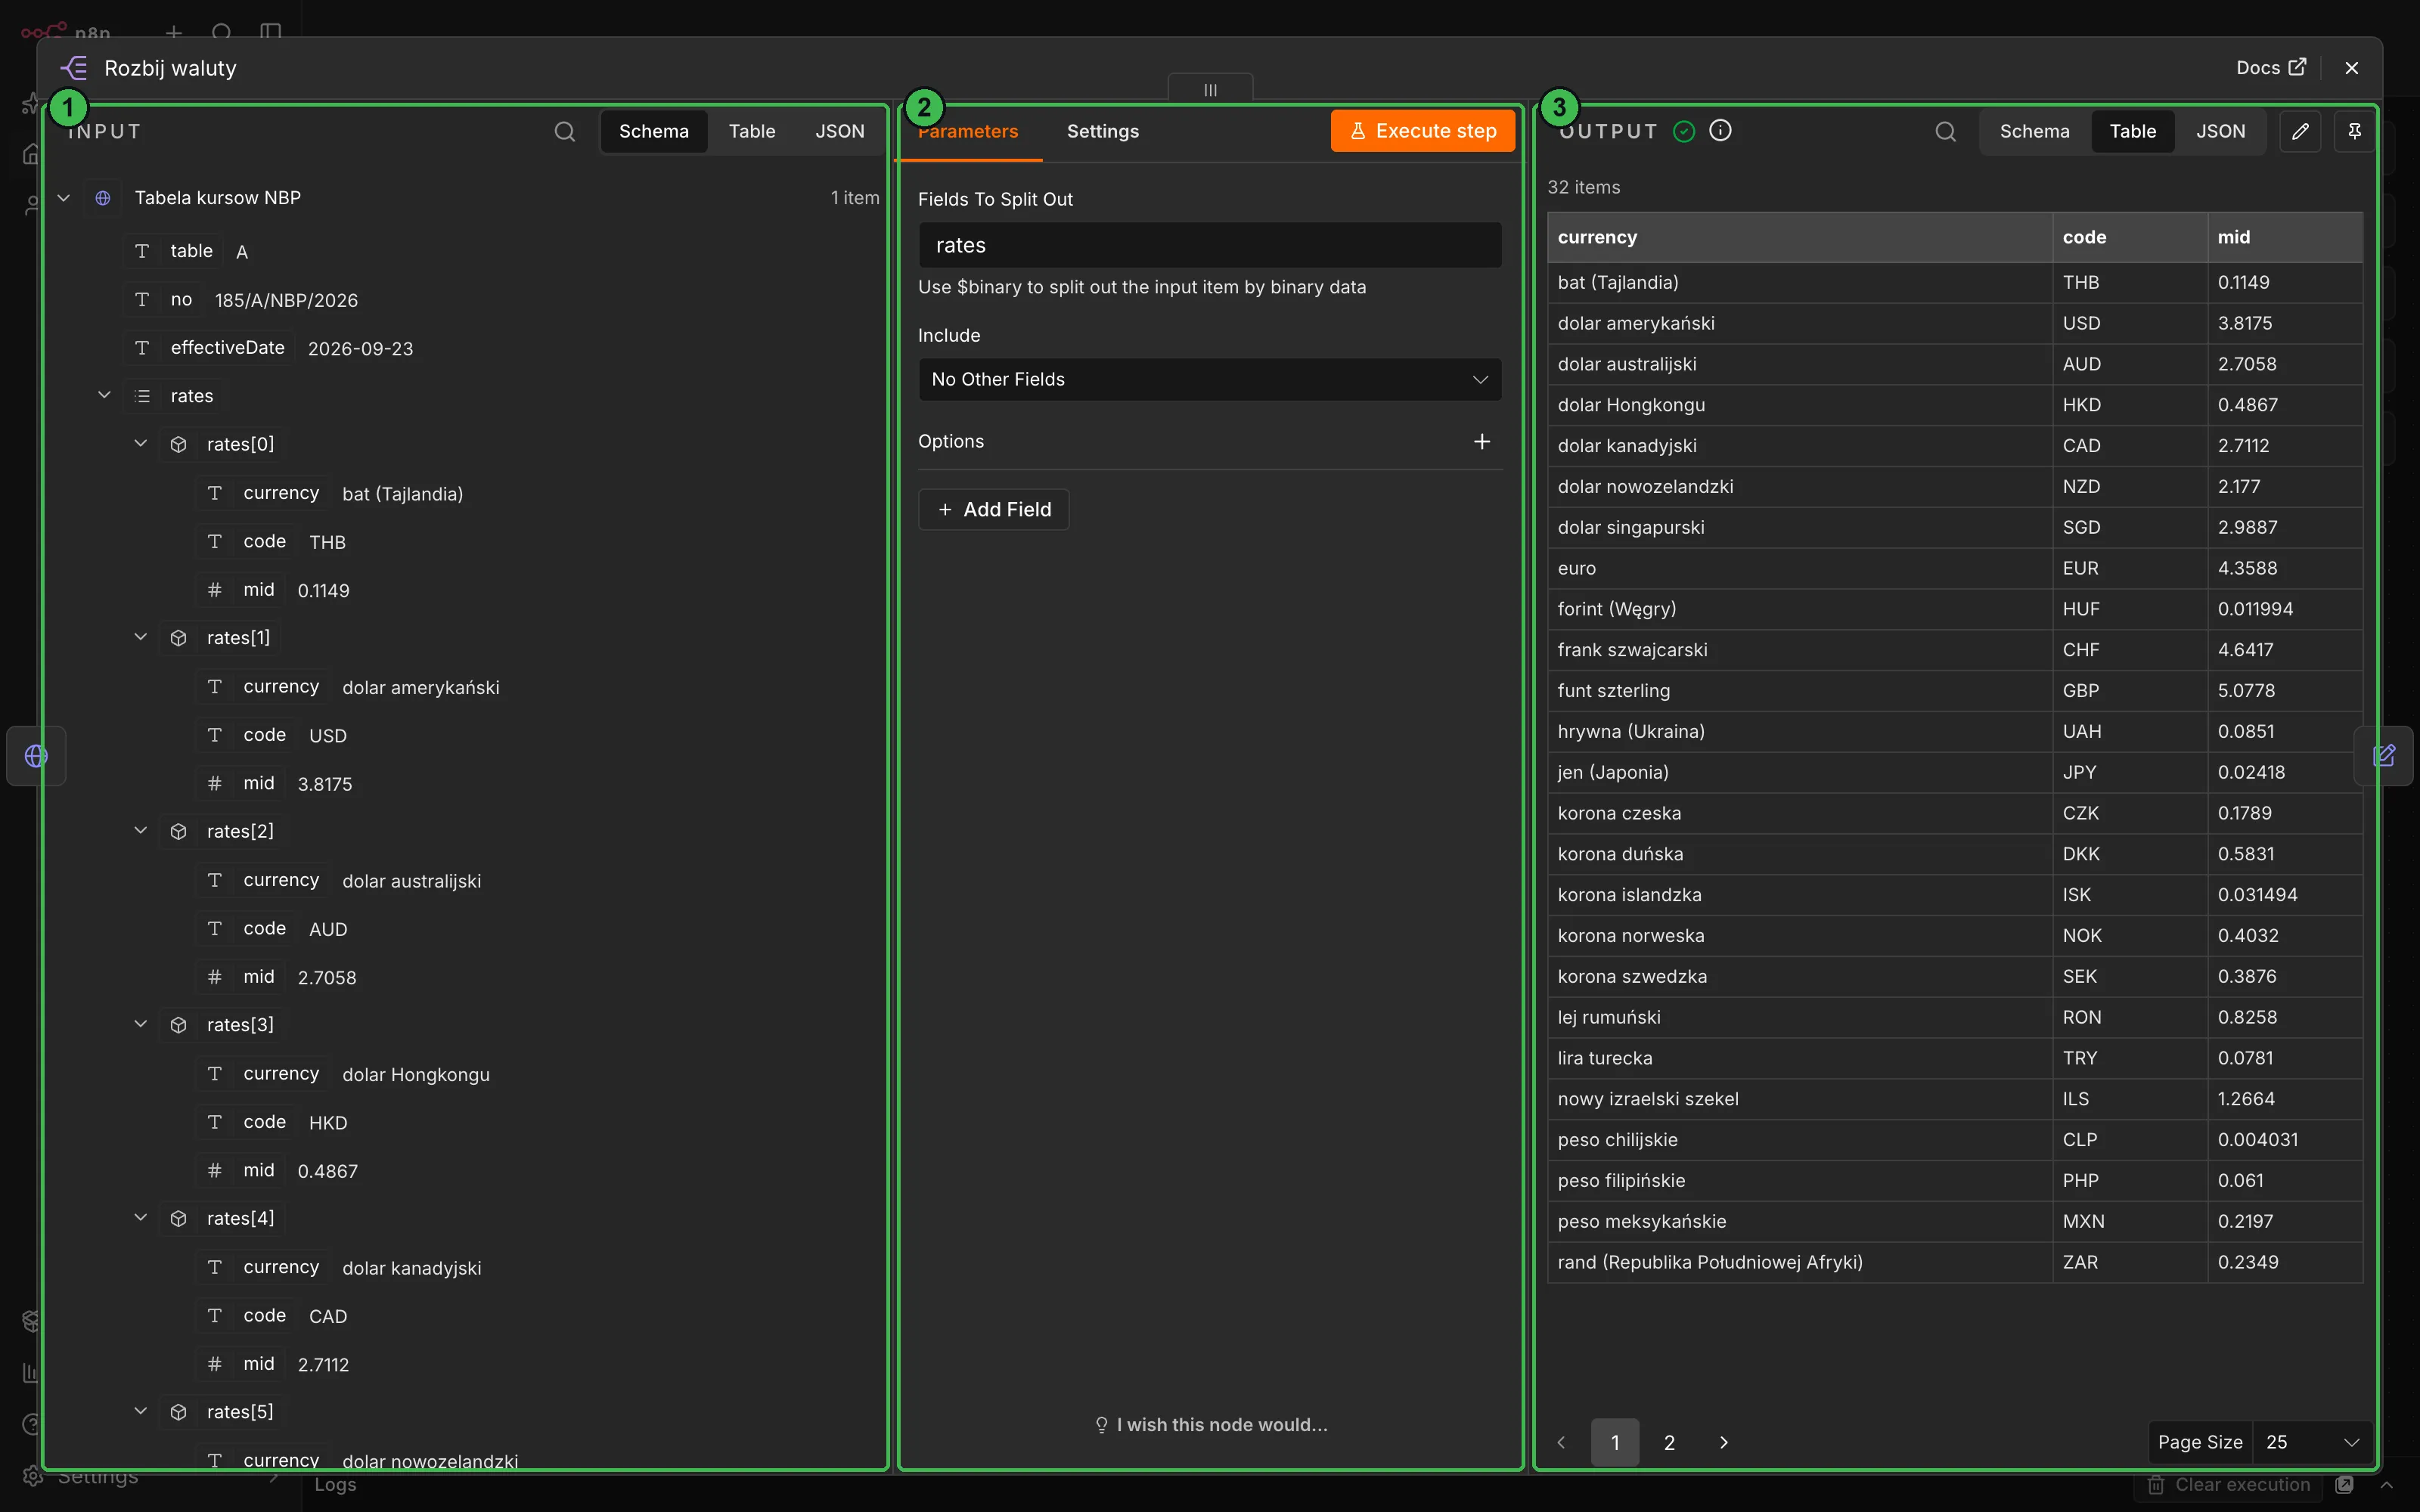This screenshot has width=2420, height=1512.
Task: Open the output info icon
Action: 1720,130
